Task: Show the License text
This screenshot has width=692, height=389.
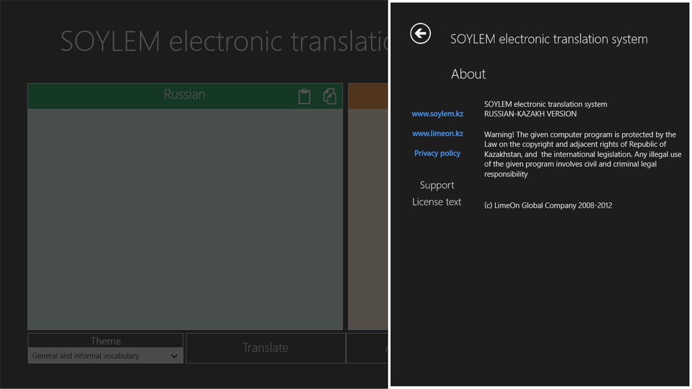Action: point(436,202)
